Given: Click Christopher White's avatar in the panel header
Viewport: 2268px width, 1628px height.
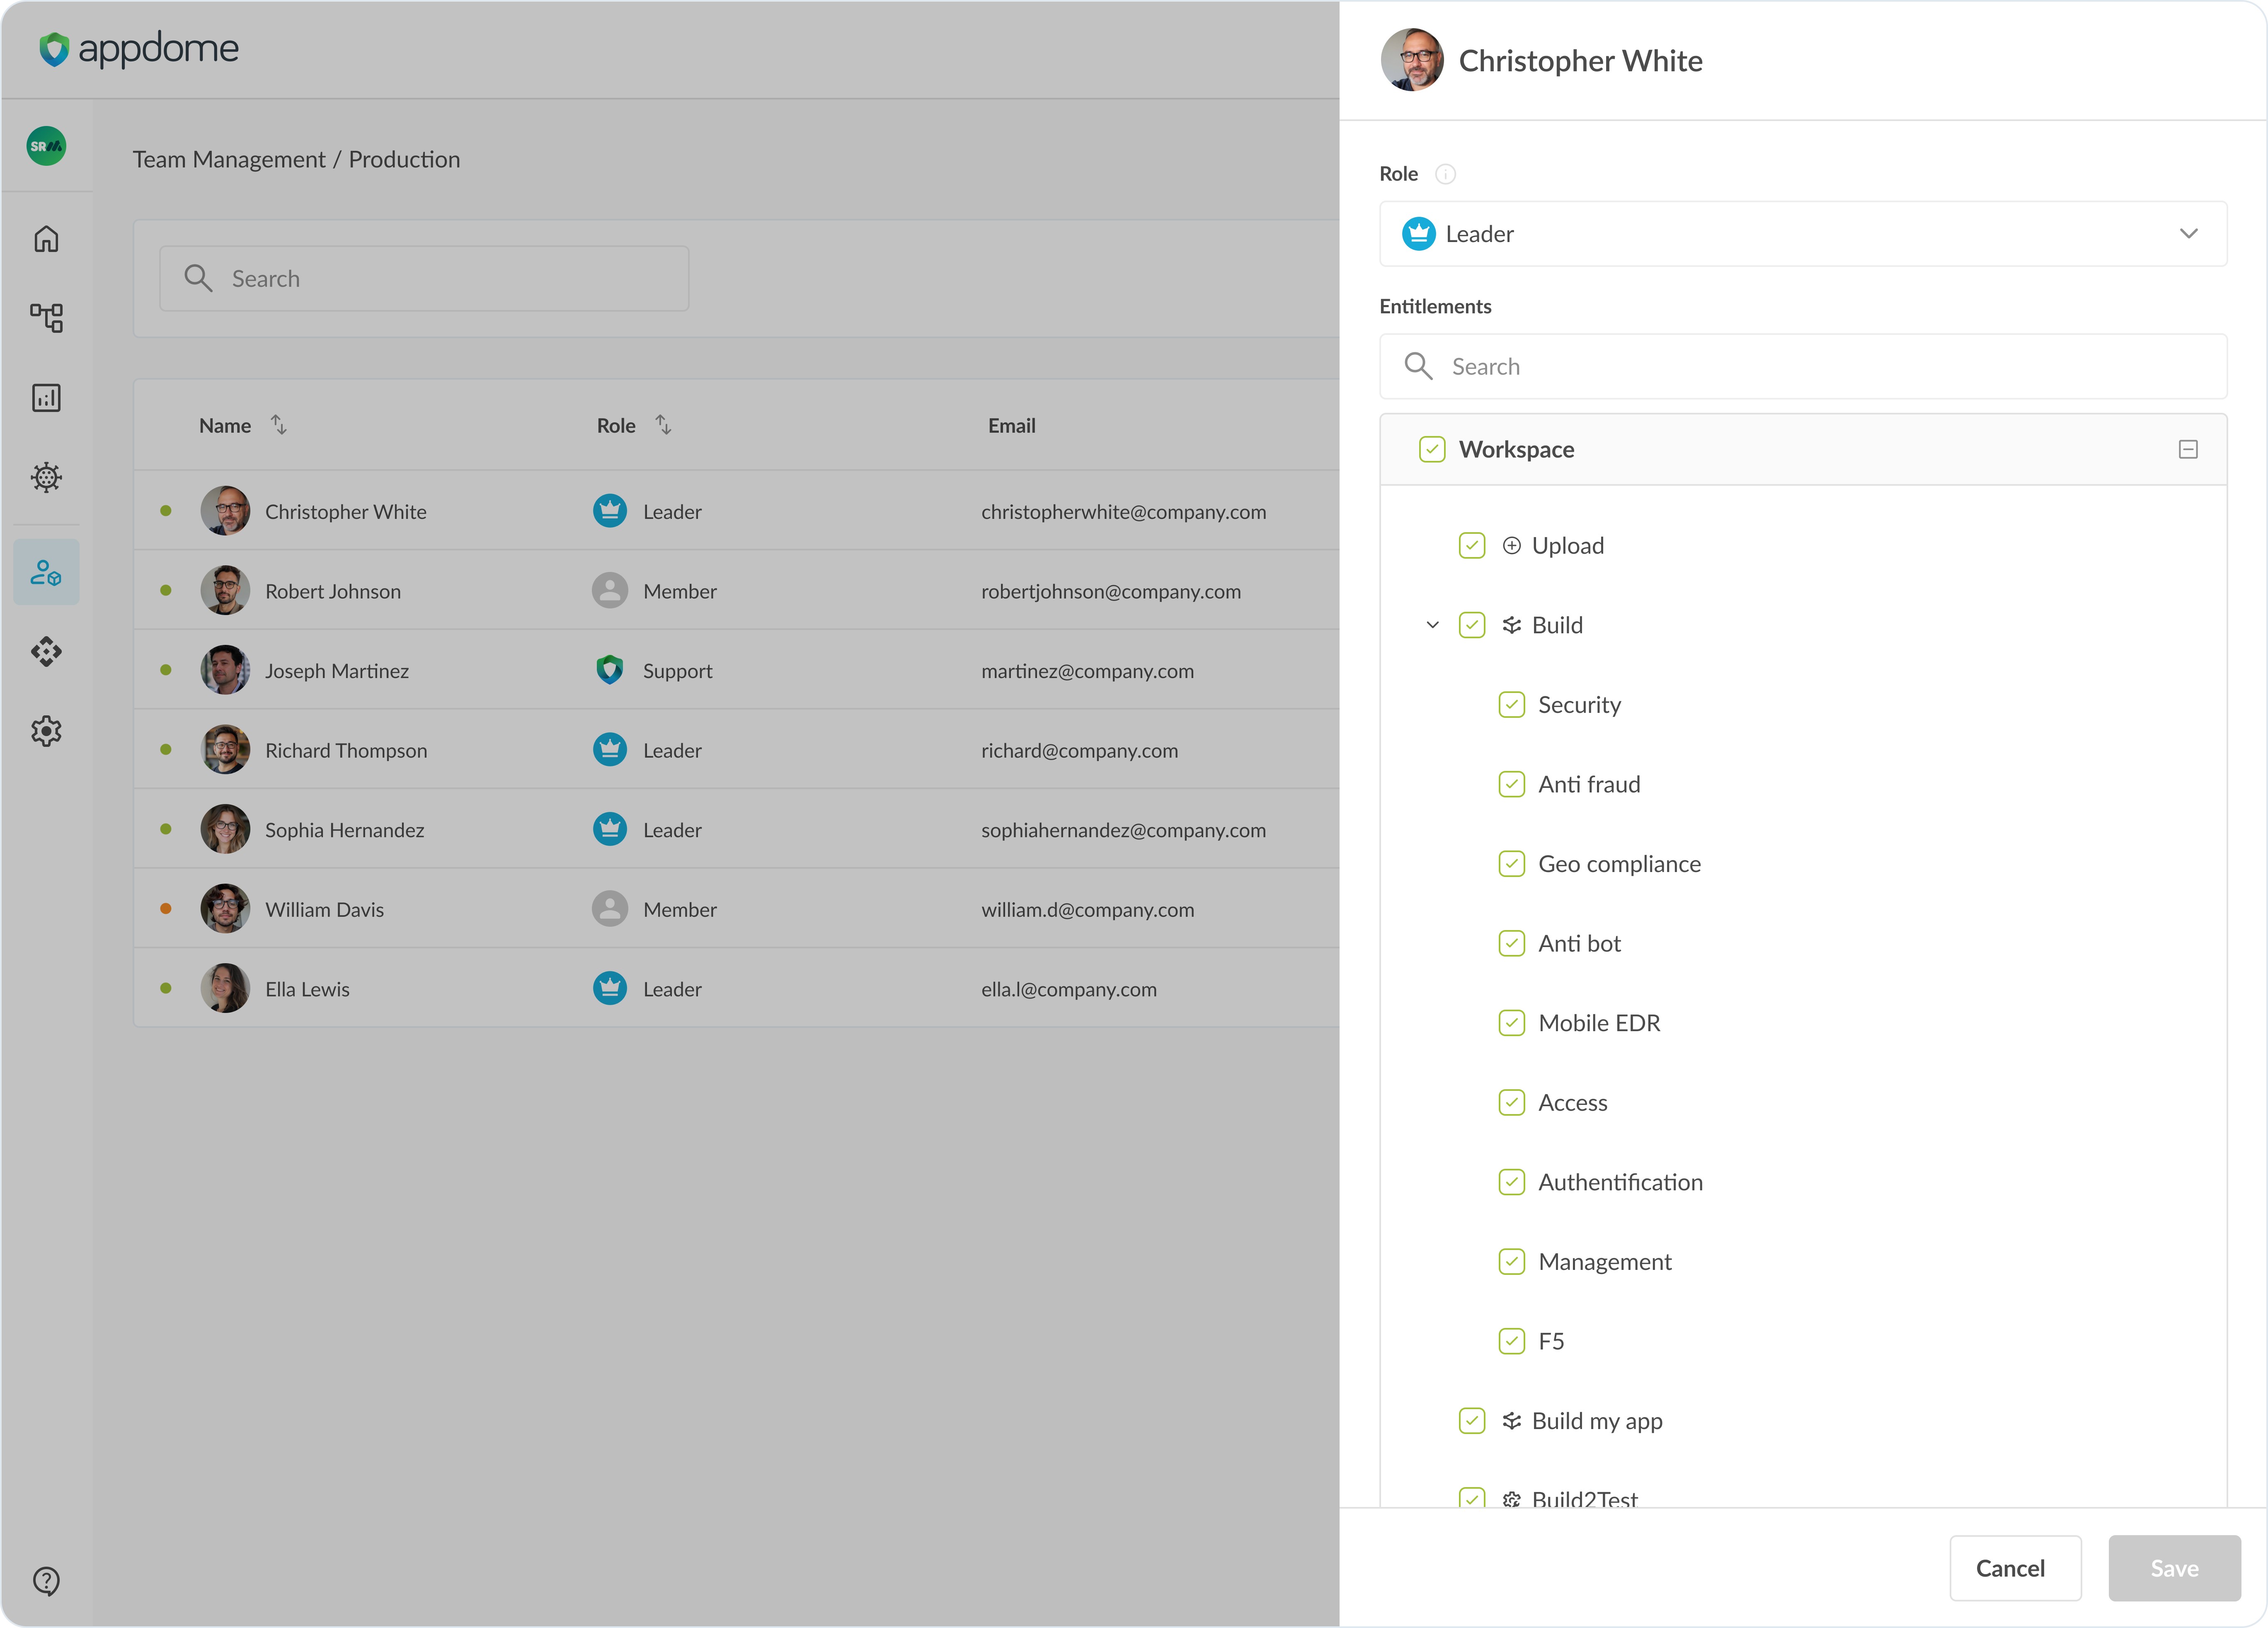Looking at the screenshot, I should (1412, 60).
